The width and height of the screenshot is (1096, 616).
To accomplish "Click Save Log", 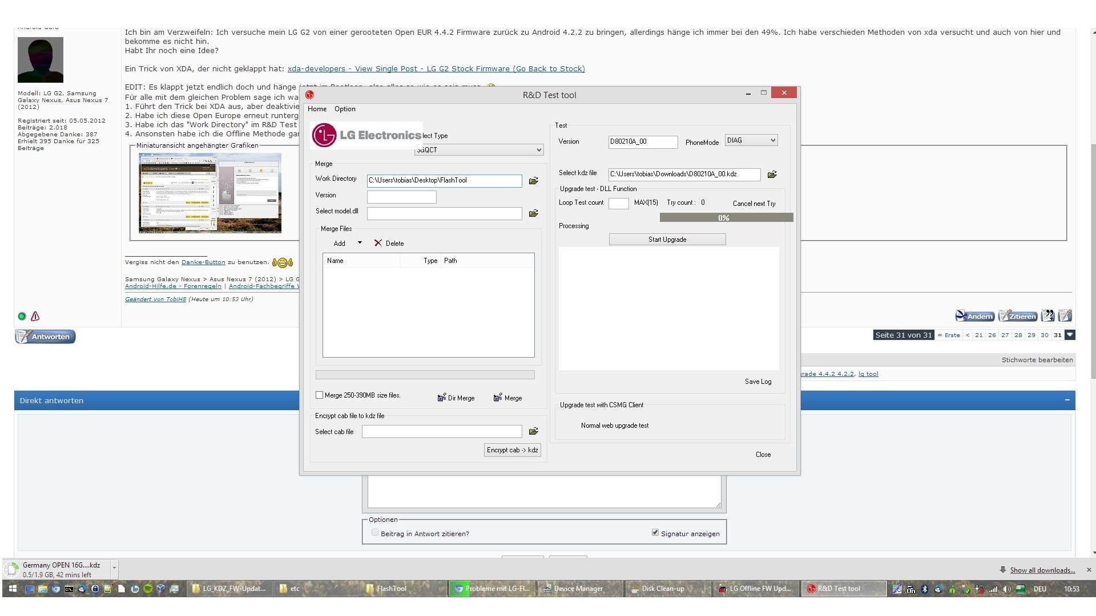I will 757,382.
